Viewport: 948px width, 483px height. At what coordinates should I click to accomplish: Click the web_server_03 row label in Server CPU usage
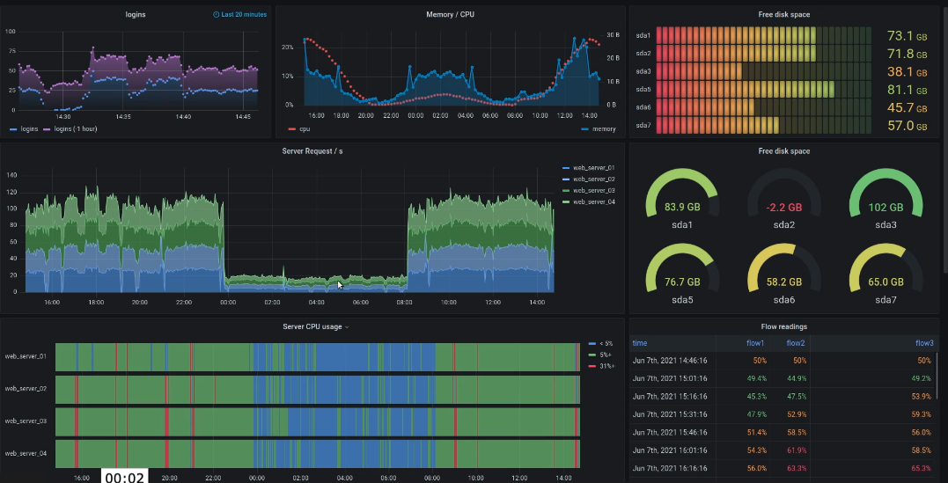point(26,421)
